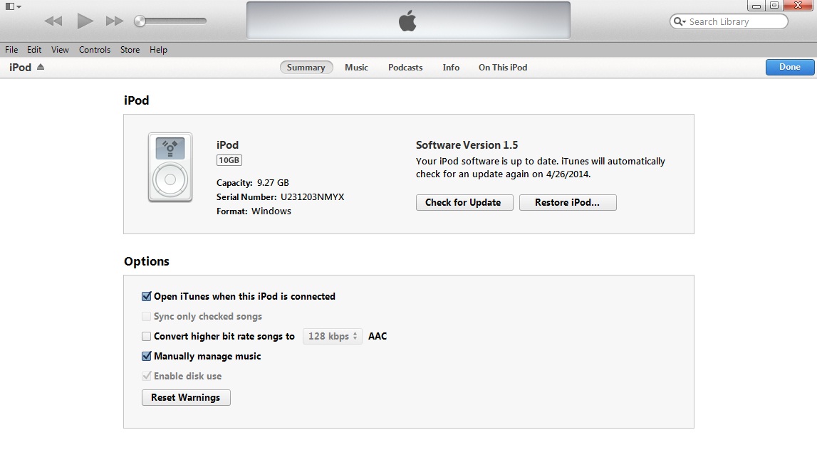Maximize the iTunes window

point(774,6)
